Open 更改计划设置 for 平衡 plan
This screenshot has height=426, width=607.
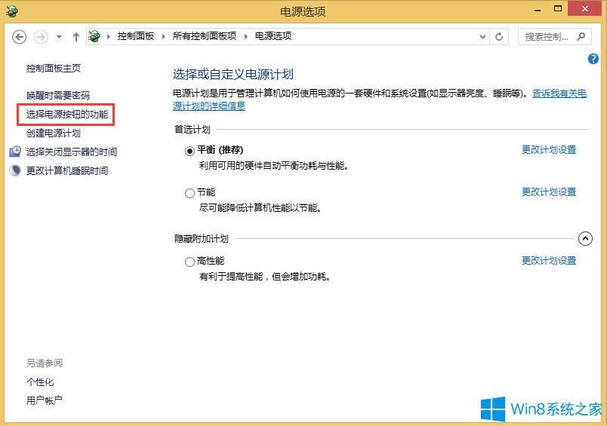point(549,150)
